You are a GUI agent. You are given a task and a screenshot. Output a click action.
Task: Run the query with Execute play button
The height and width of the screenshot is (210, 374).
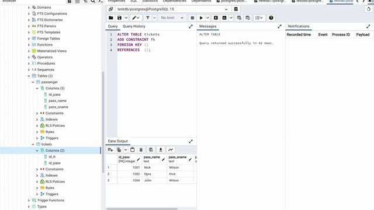pyautogui.click(x=201, y=18)
